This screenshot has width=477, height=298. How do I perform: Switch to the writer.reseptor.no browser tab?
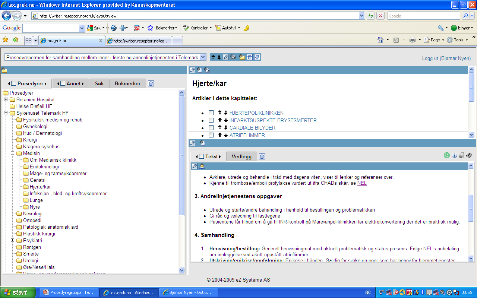(138, 41)
